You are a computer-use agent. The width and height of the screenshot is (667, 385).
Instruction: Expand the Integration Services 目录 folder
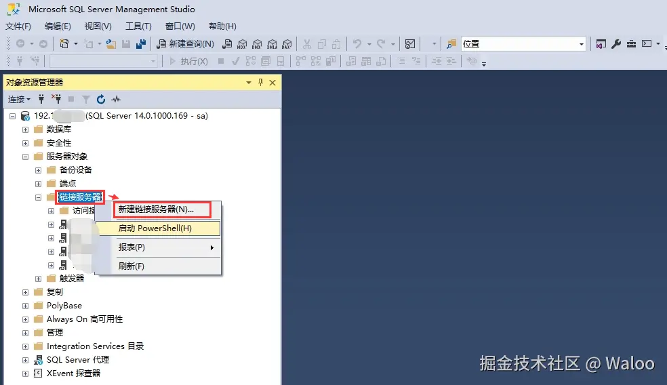25,346
